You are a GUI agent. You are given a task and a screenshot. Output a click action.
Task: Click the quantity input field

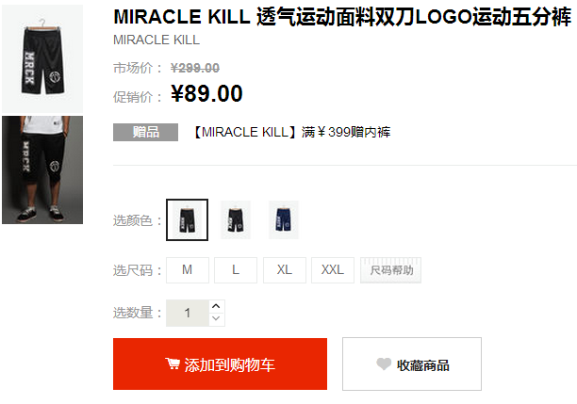tap(188, 314)
